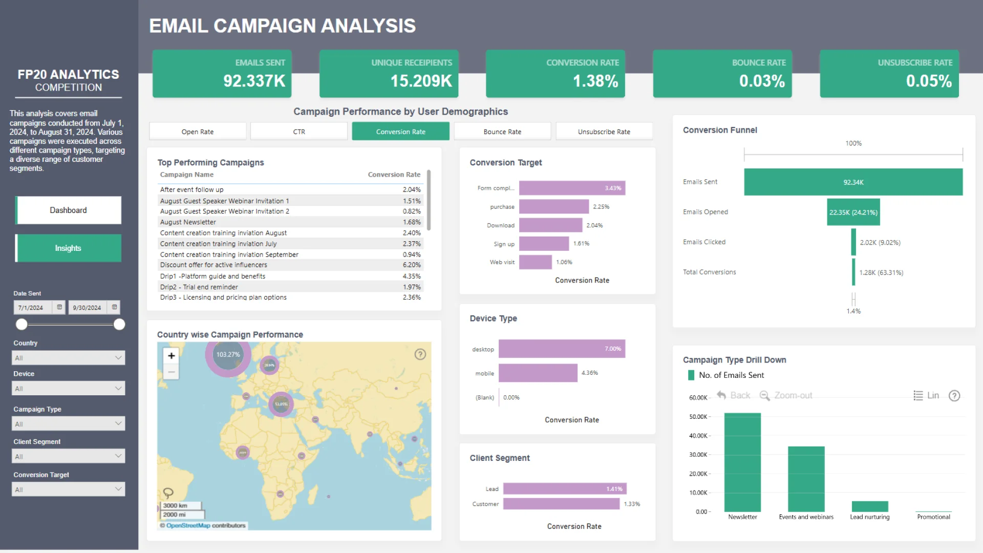
Task: Switch to the CTR tab
Action: [x=299, y=132]
